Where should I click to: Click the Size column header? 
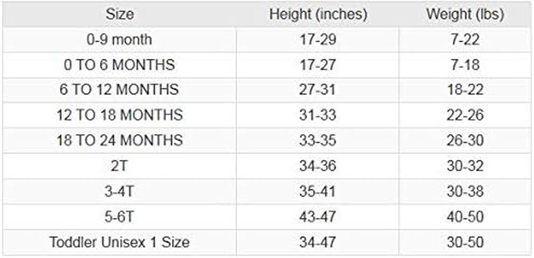click(x=120, y=14)
